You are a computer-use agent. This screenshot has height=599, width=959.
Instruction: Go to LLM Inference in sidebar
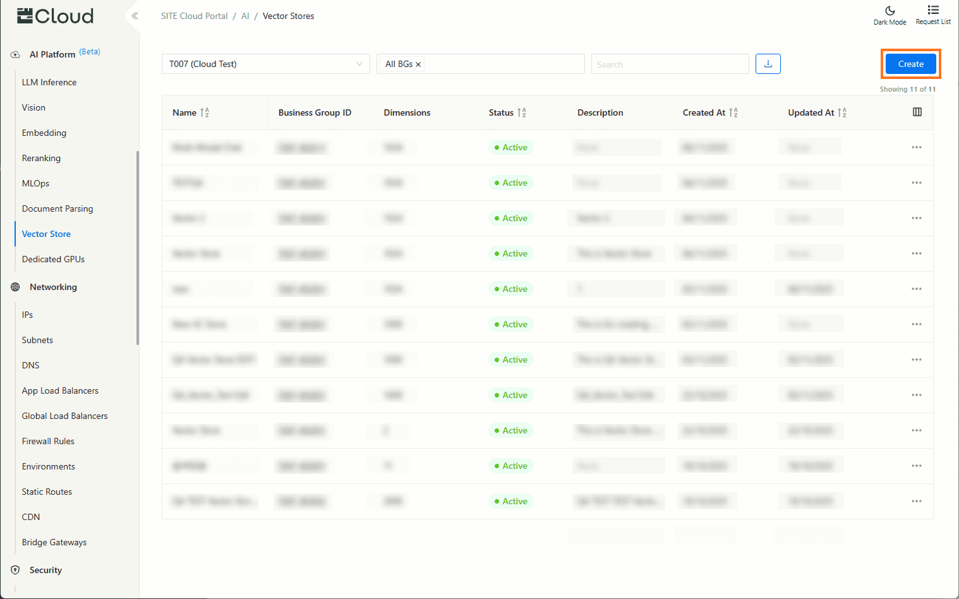click(49, 82)
